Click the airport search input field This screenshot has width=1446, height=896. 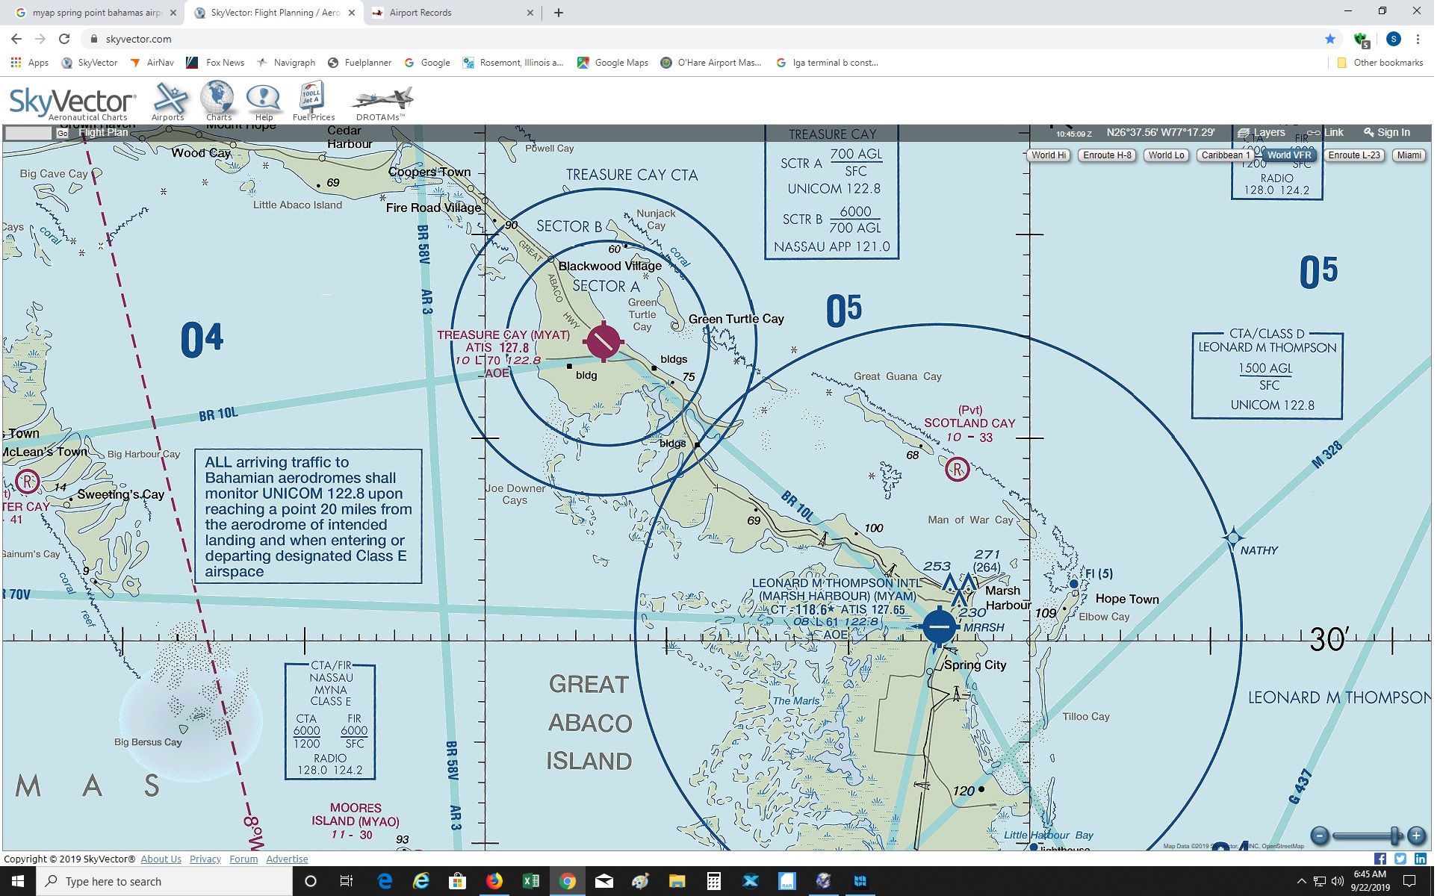coord(28,133)
